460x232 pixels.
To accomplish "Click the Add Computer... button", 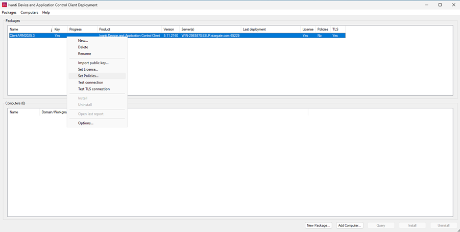I will coord(349,225).
